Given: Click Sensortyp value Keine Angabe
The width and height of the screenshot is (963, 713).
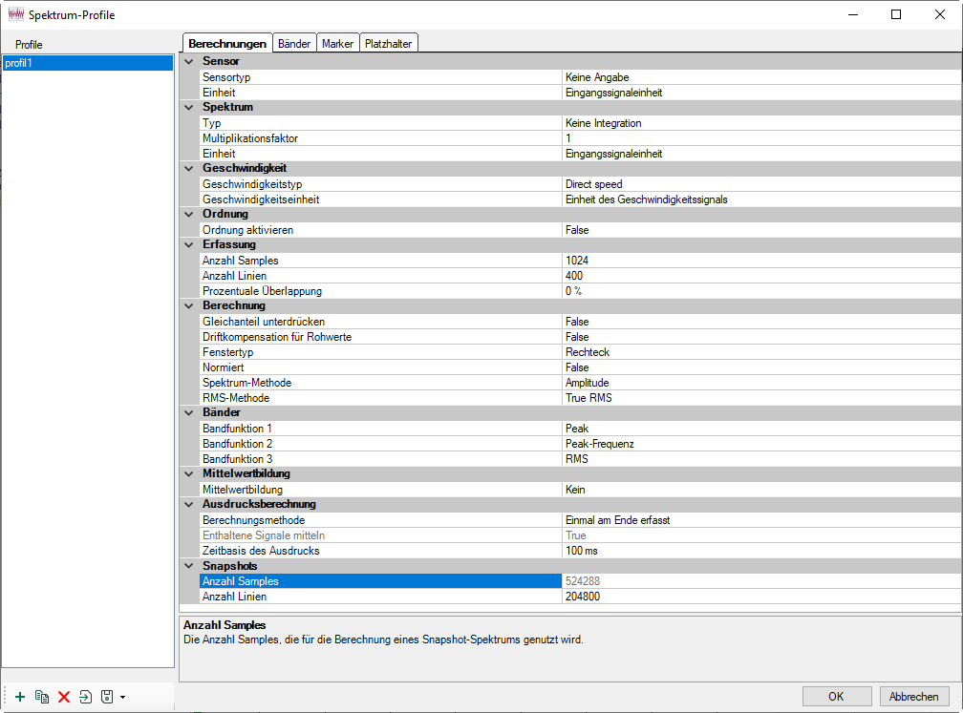Looking at the screenshot, I should click(761, 77).
